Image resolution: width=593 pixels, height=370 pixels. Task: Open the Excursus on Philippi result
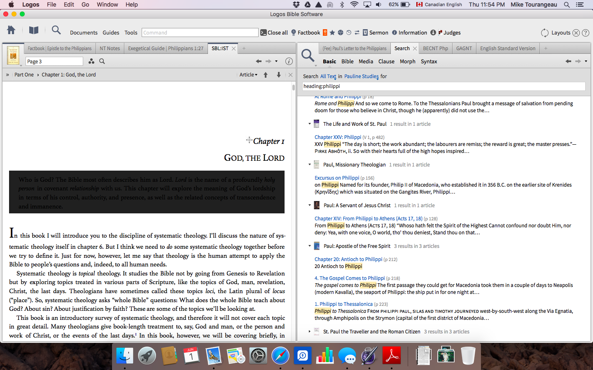[x=337, y=178]
